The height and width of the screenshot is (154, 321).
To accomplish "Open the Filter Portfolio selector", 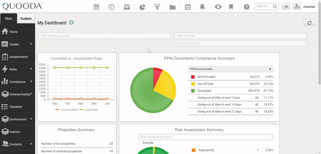I will click(x=240, y=36).
